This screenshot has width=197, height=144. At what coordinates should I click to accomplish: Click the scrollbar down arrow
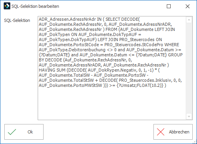(189, 116)
